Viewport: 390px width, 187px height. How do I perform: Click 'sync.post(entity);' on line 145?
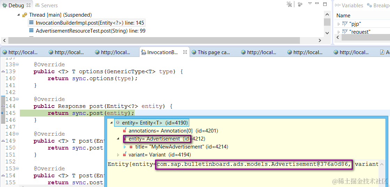pyautogui.click(x=103, y=113)
